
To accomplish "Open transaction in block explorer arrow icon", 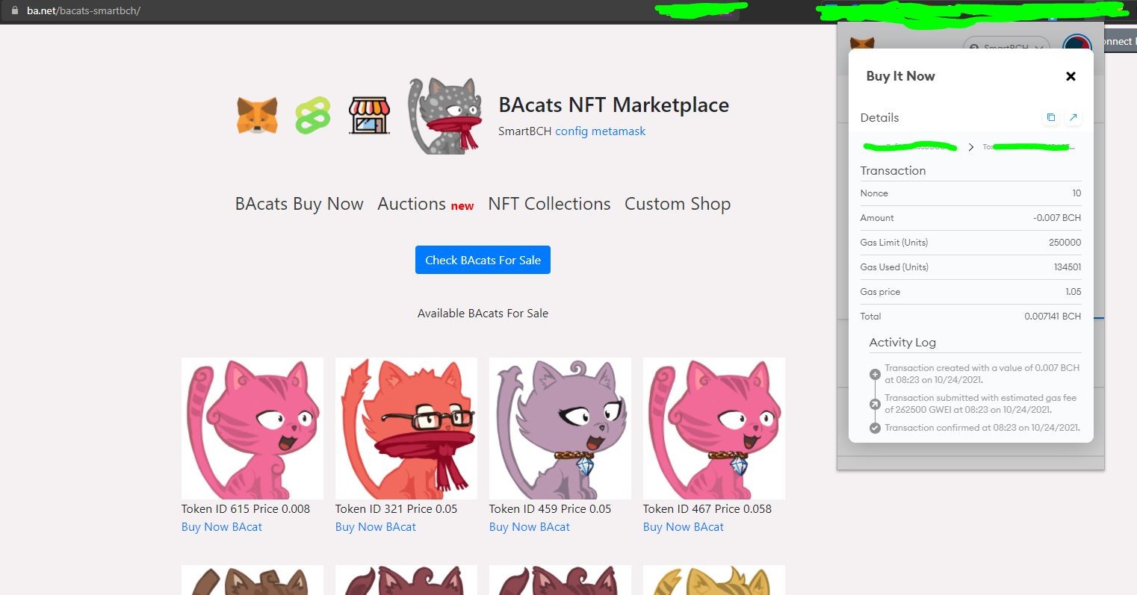I will coord(1074,117).
